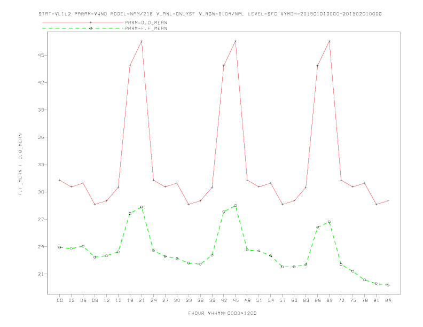
Task: Select y-axis tick label 24
Action: click(x=41, y=247)
